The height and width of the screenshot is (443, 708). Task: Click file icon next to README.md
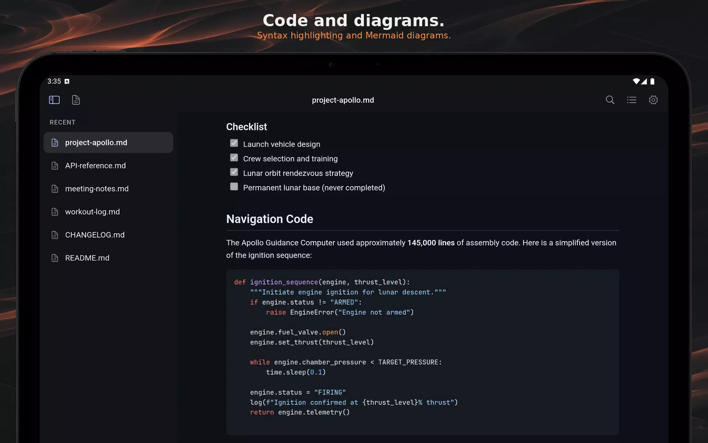[x=55, y=258]
